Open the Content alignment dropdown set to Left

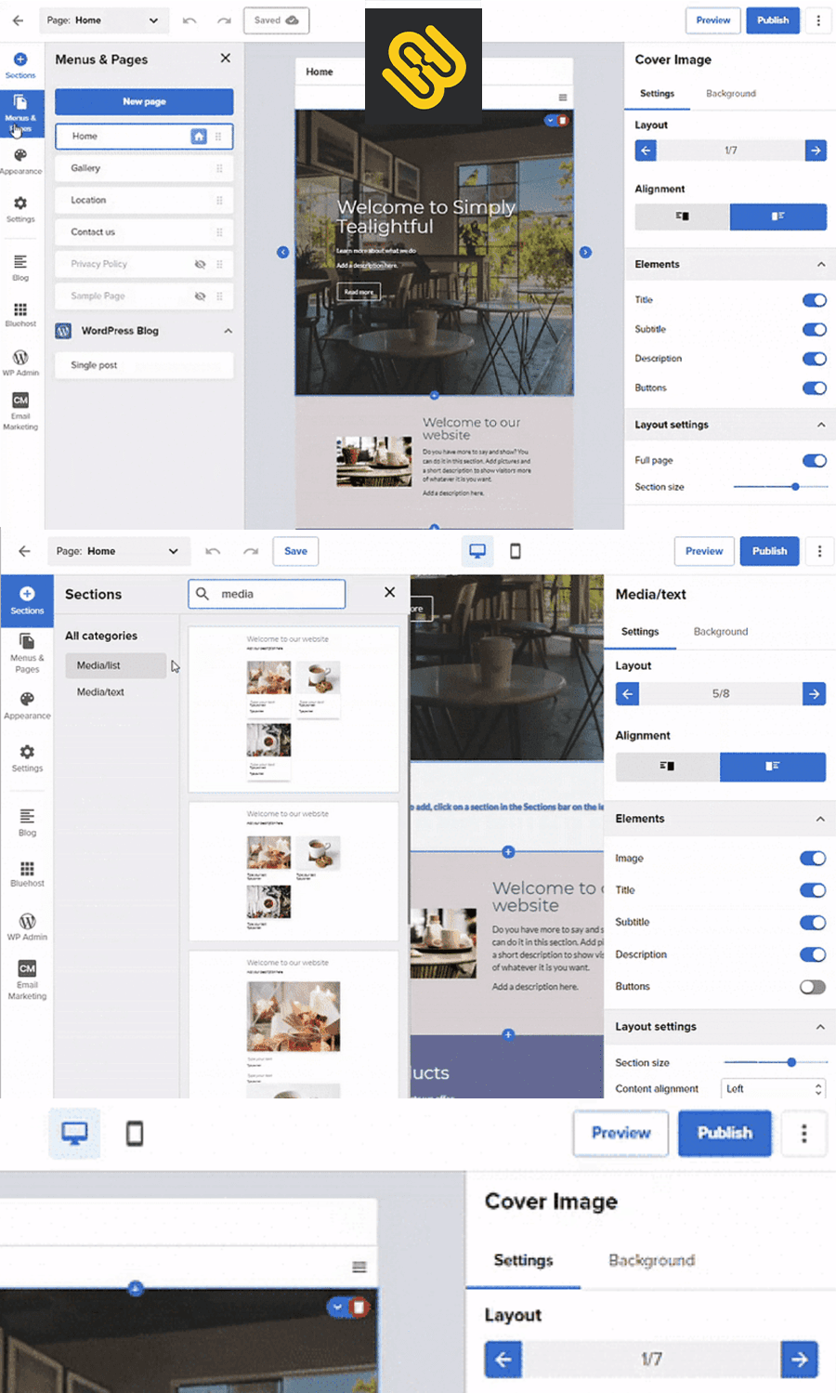click(x=773, y=1087)
